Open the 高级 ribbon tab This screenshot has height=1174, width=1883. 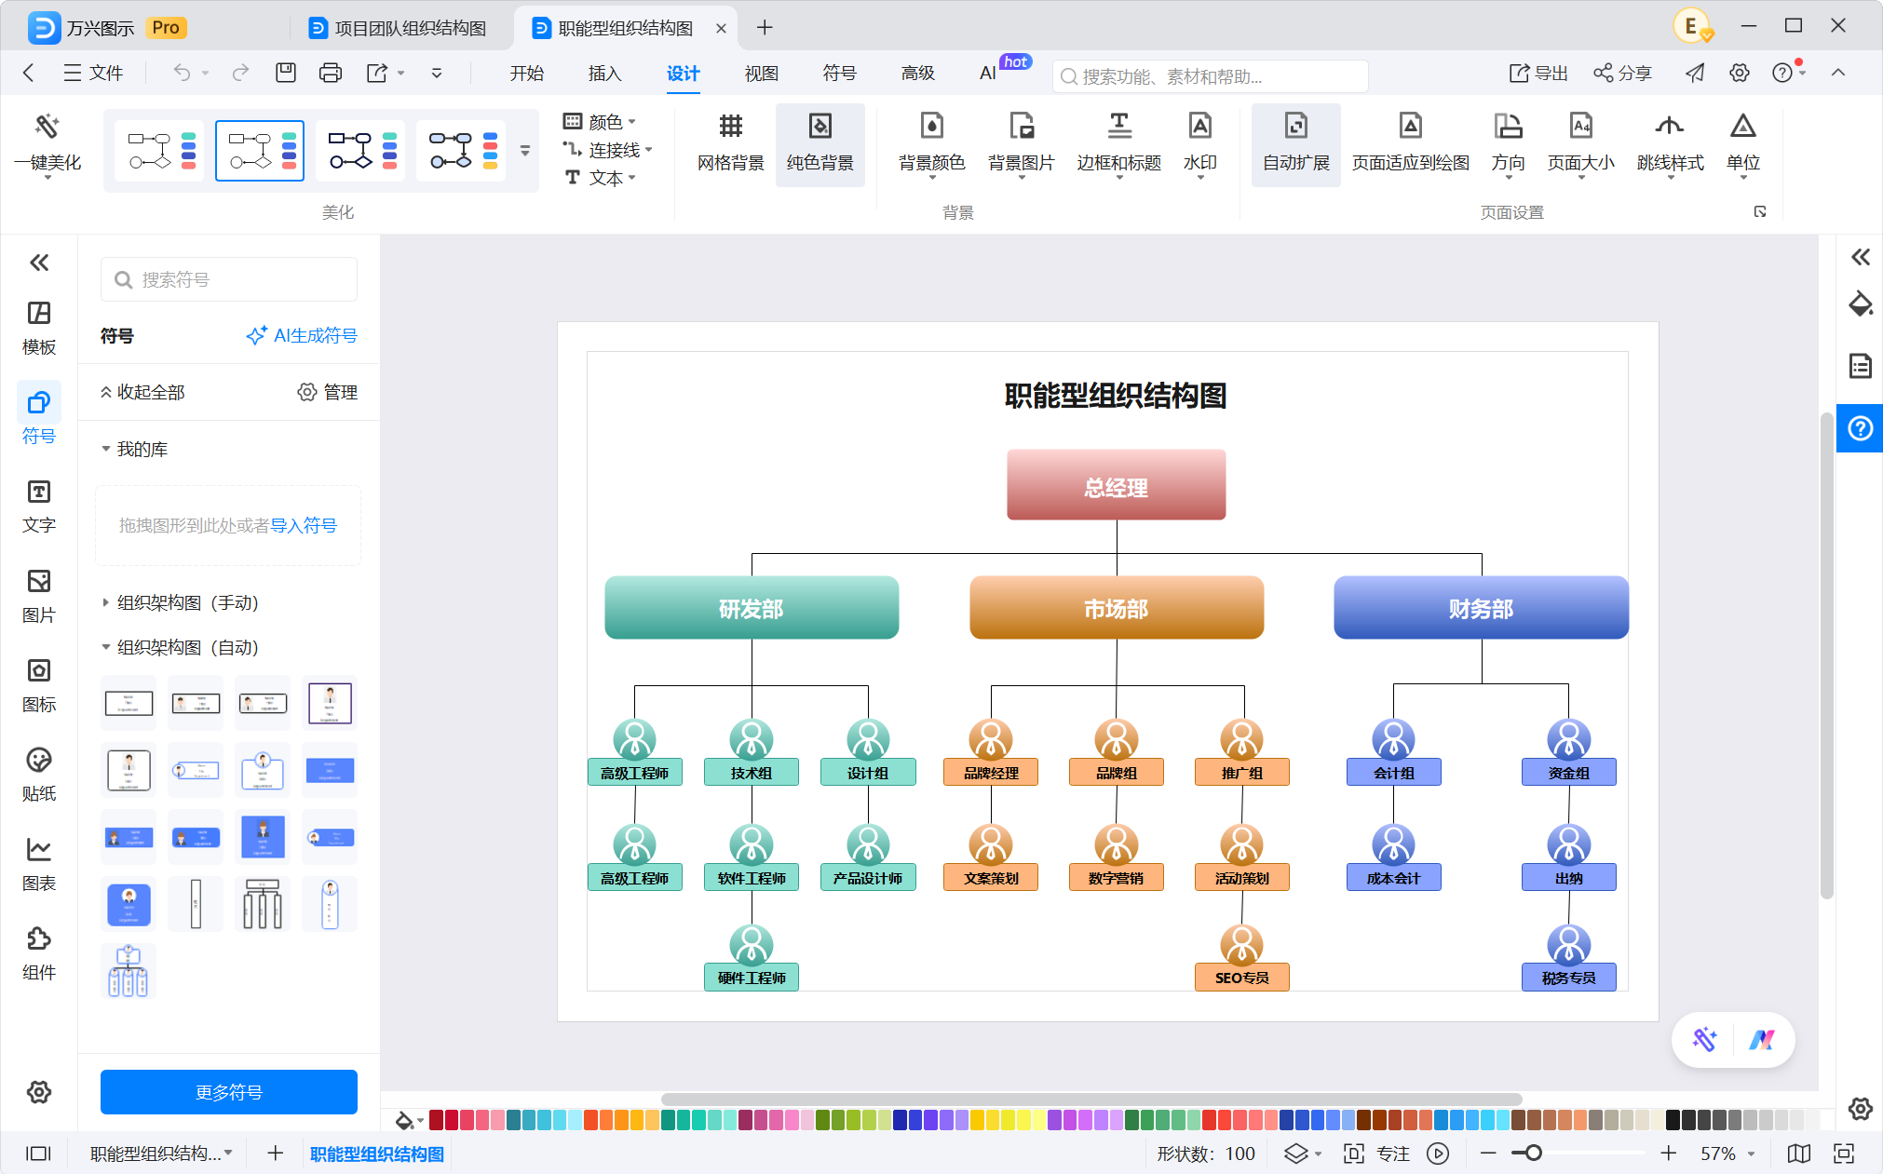coord(917,74)
